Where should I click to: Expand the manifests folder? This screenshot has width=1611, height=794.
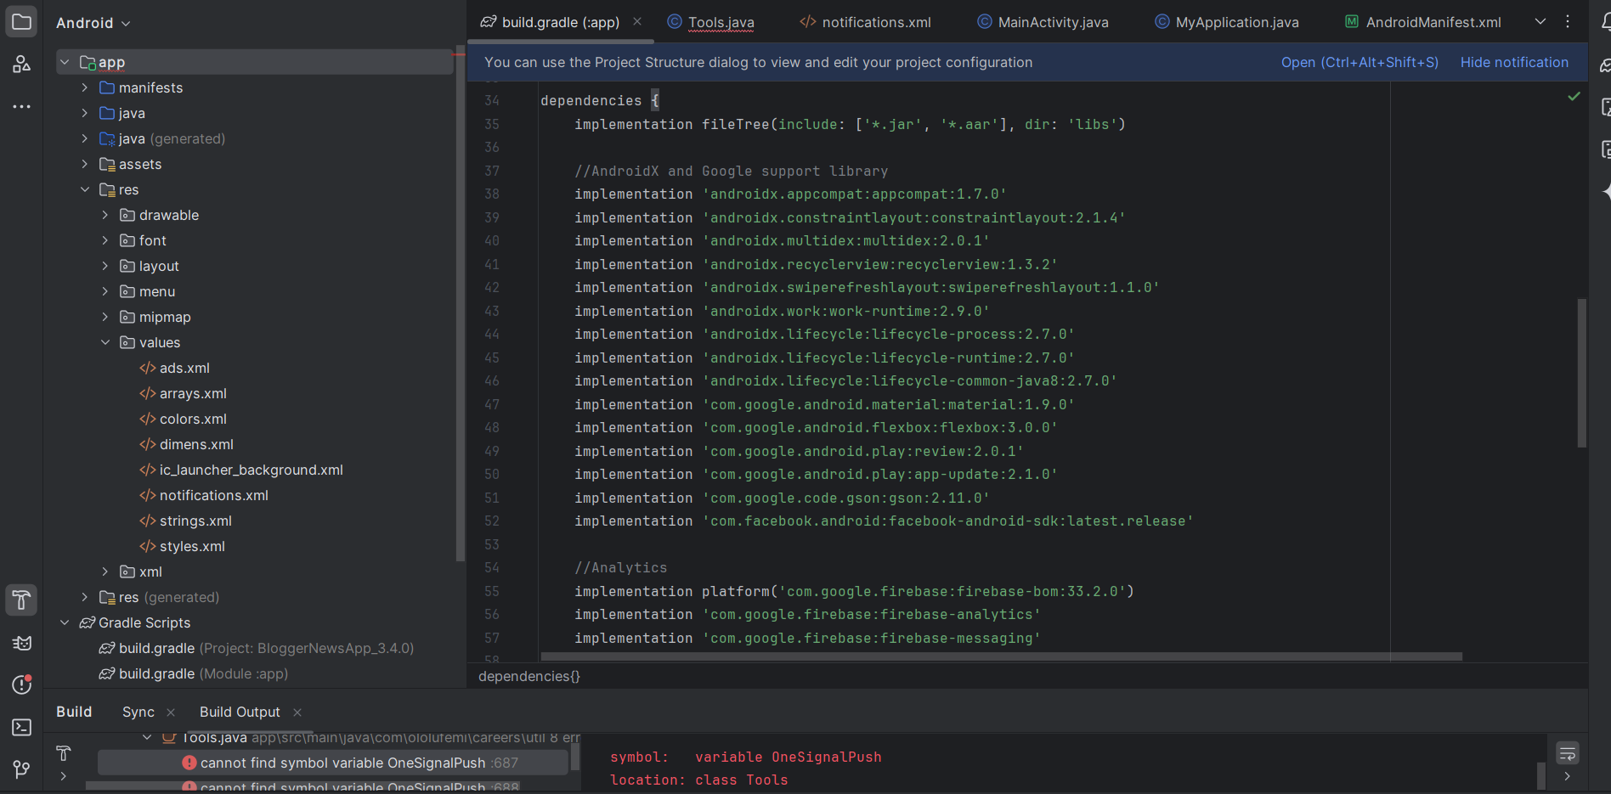[85, 87]
